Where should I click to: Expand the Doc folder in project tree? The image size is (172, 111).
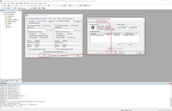[x=5, y=25]
